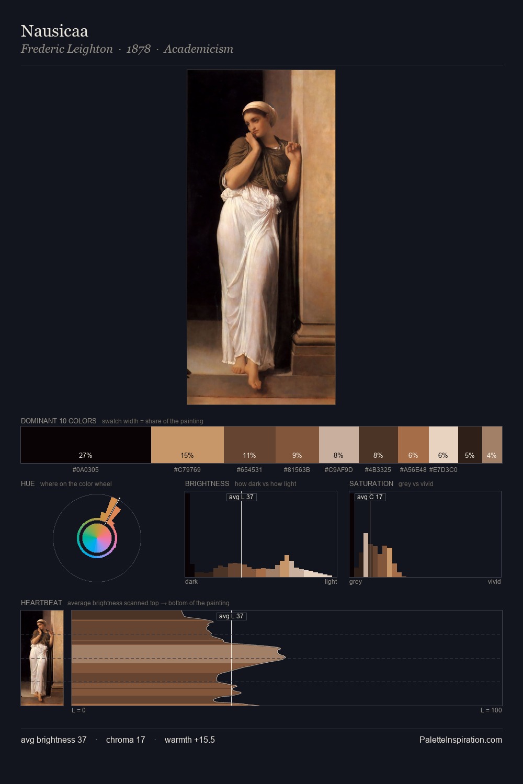This screenshot has height=784, width=523.
Task: Click the 'L = 0' axis label
Action: coord(78,710)
